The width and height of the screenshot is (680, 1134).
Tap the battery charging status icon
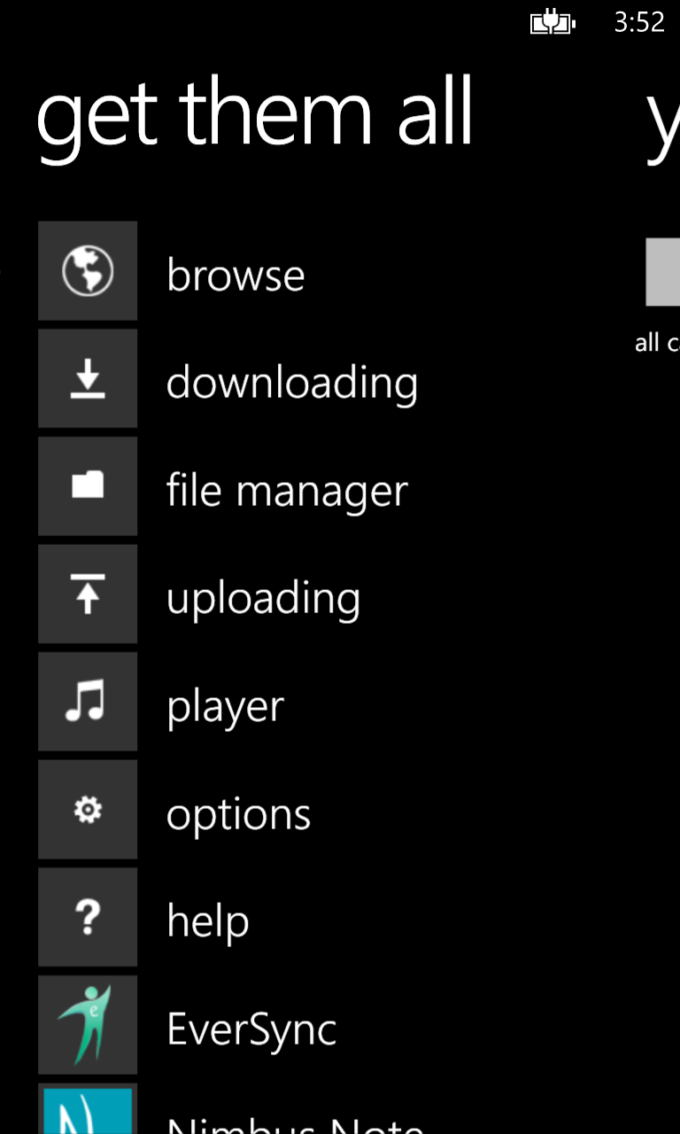coord(552,23)
